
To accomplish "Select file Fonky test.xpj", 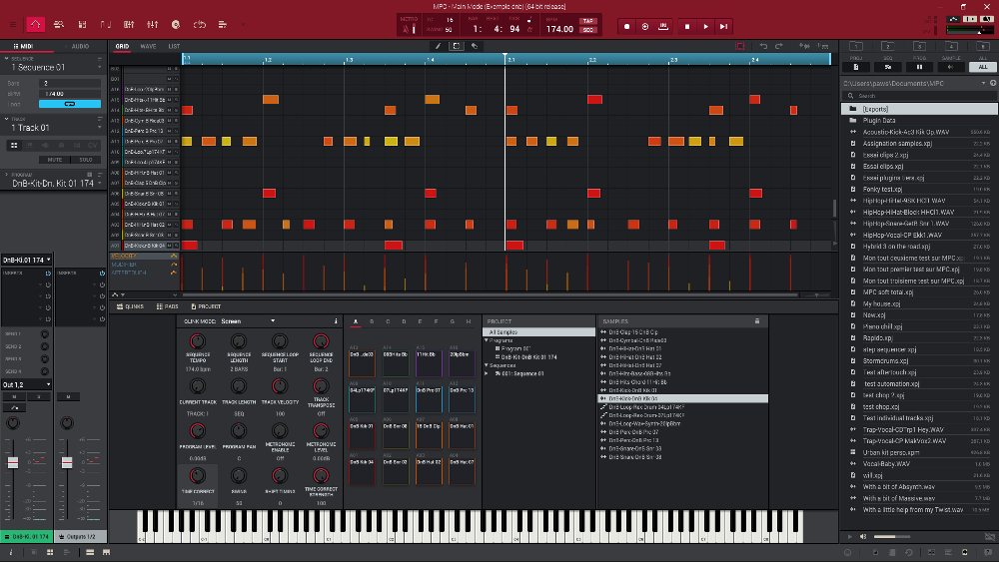I will [882, 189].
